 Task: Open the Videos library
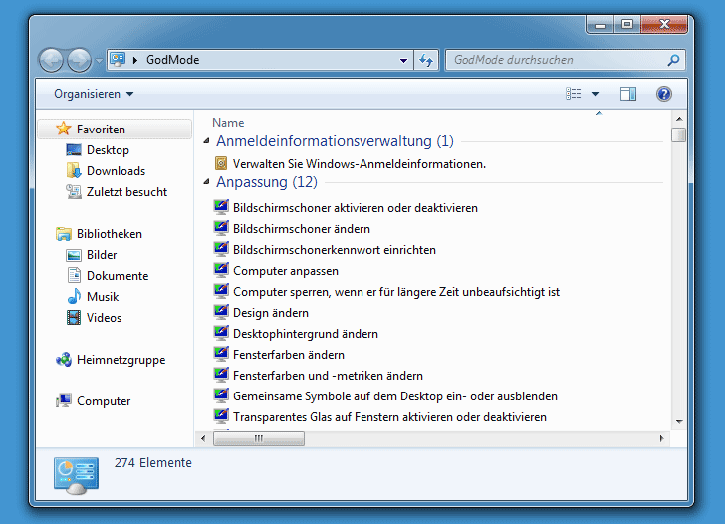click(x=104, y=318)
